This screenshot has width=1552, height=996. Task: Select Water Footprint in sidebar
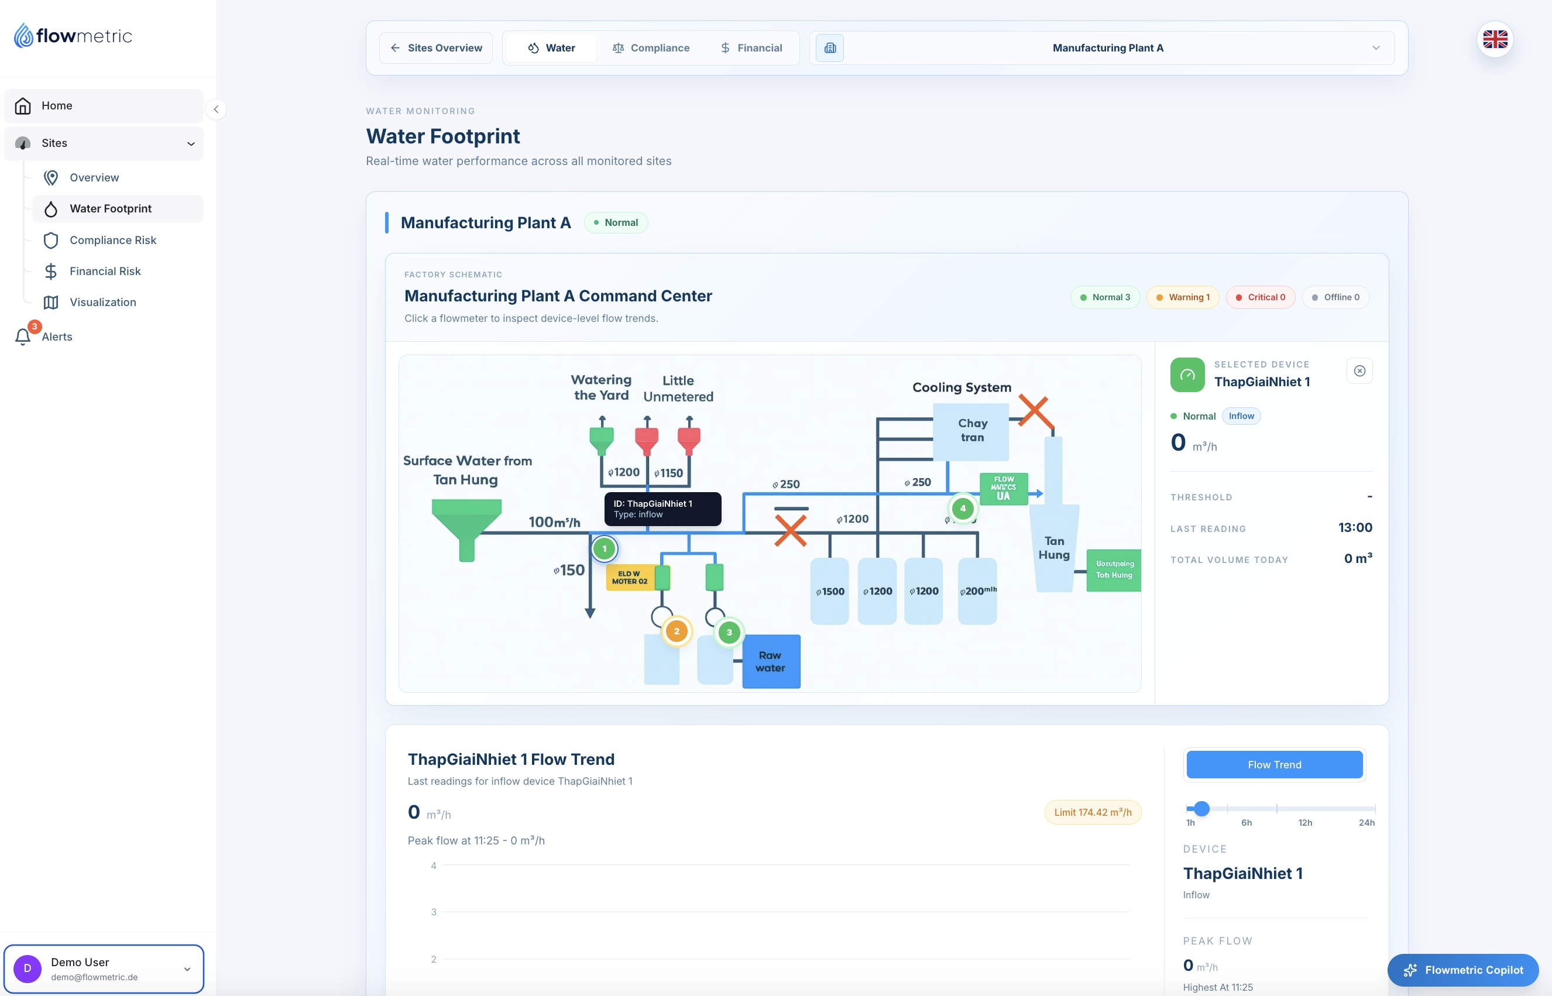click(118, 208)
